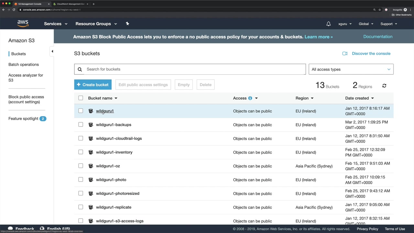Click the Access column info icon
Screen dimensions: 414x233
click(250, 98)
